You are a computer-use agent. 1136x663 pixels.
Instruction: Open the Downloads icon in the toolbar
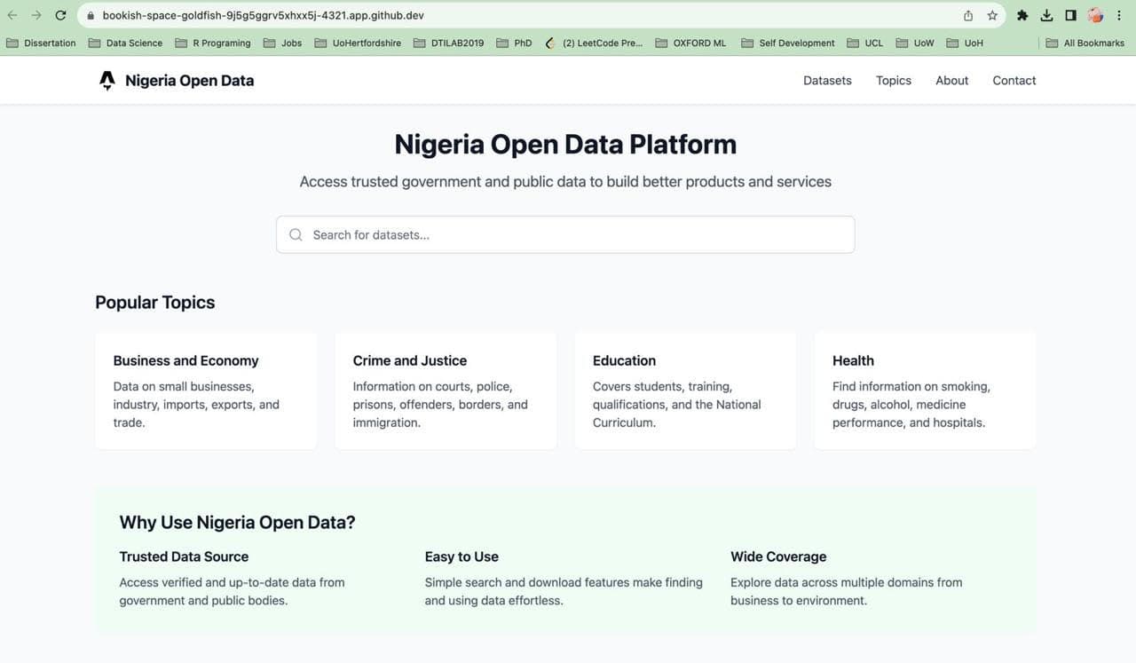(x=1045, y=15)
